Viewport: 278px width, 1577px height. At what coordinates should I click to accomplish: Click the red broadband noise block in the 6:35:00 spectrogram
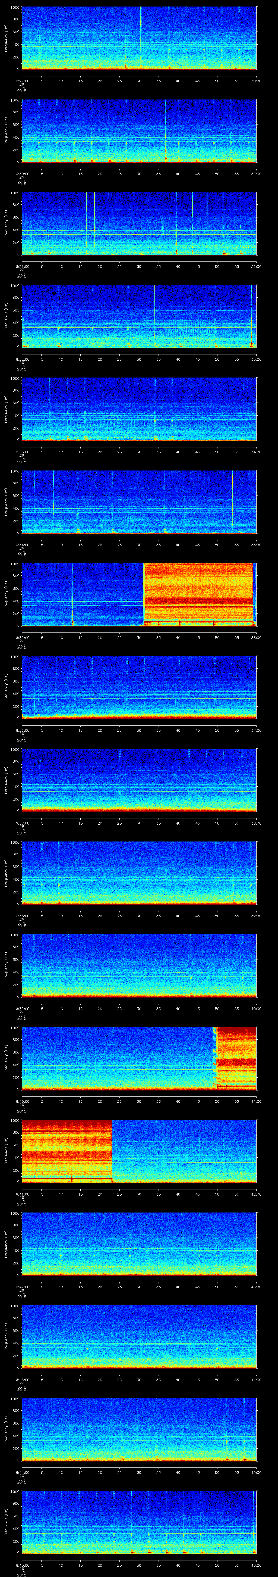click(198, 594)
